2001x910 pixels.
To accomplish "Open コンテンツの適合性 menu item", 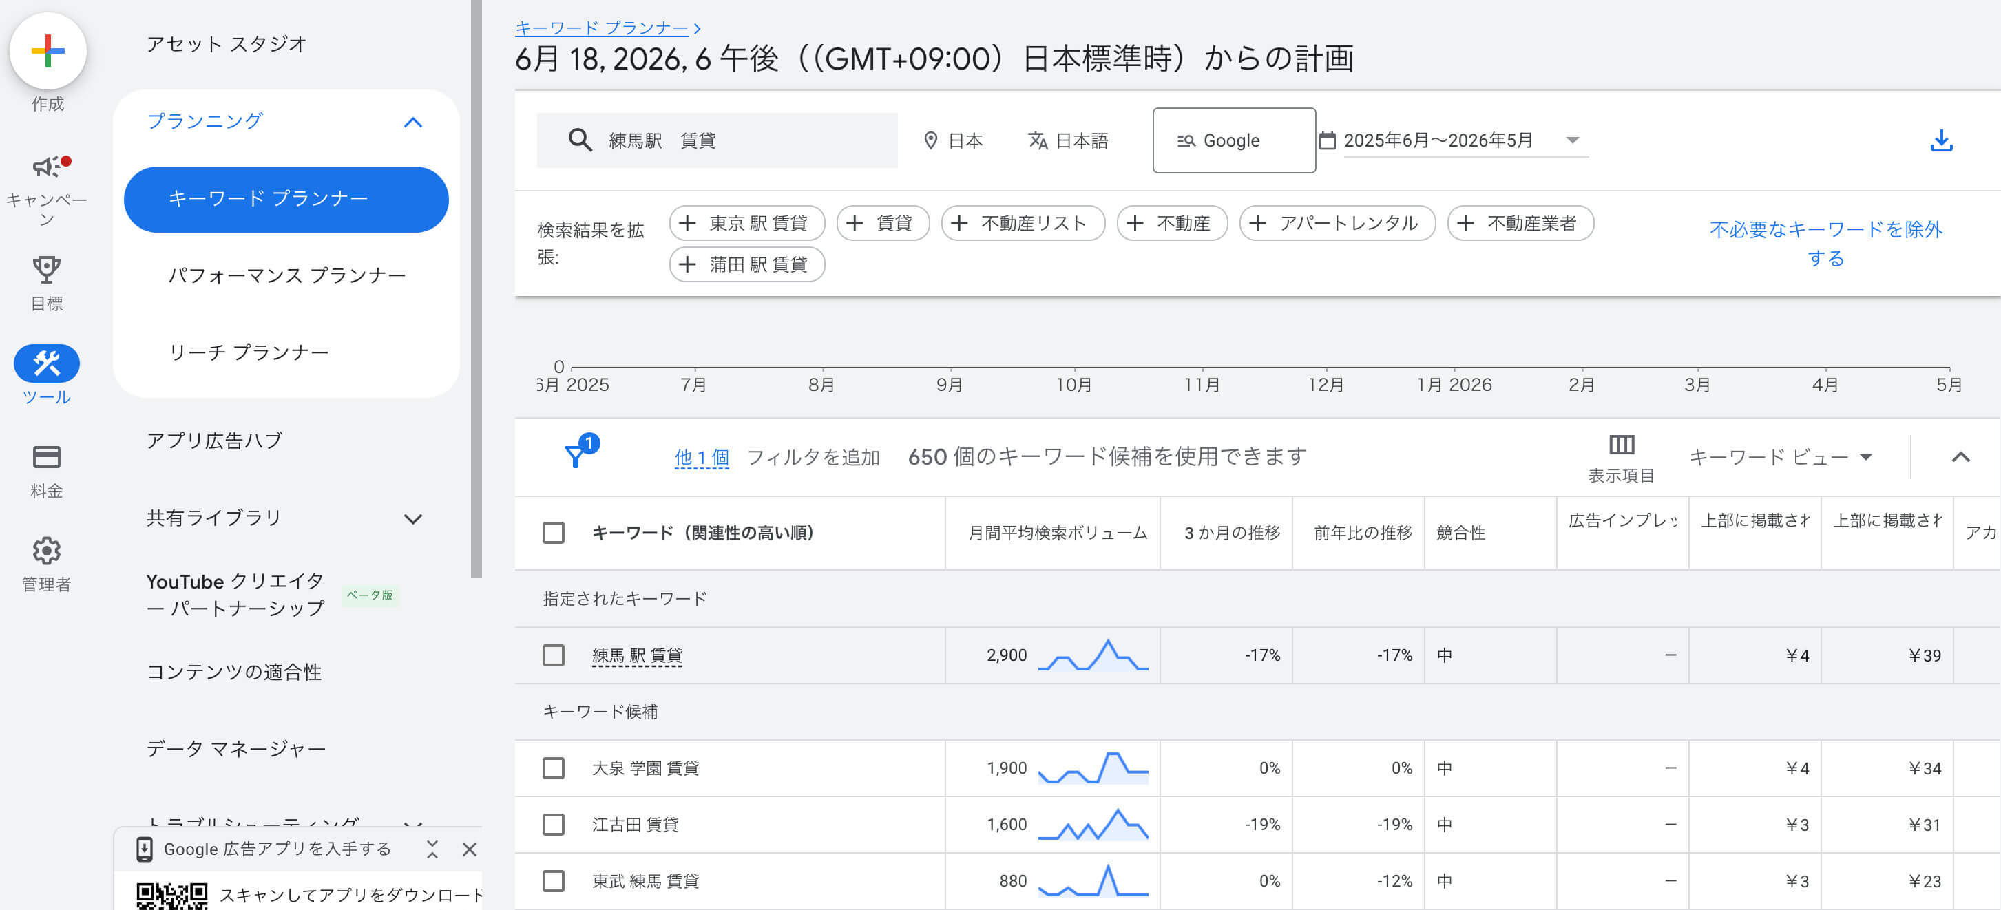I will tap(234, 672).
